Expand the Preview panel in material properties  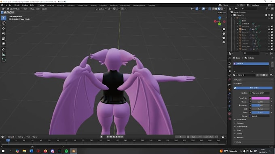pyautogui.click(x=238, y=80)
